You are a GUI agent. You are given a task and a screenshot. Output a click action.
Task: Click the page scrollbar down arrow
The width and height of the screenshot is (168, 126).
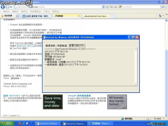click(x=166, y=115)
